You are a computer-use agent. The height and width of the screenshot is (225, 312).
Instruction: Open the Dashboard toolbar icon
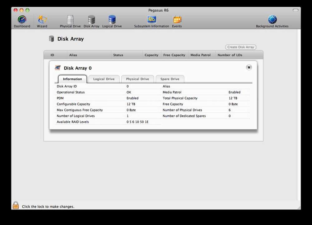click(22, 21)
